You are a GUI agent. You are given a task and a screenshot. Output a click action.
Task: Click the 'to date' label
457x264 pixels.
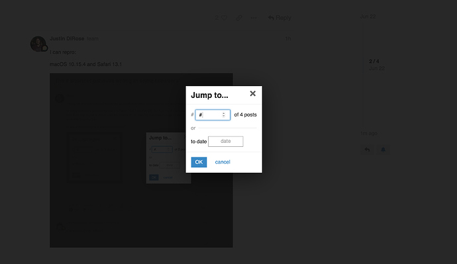tap(199, 142)
